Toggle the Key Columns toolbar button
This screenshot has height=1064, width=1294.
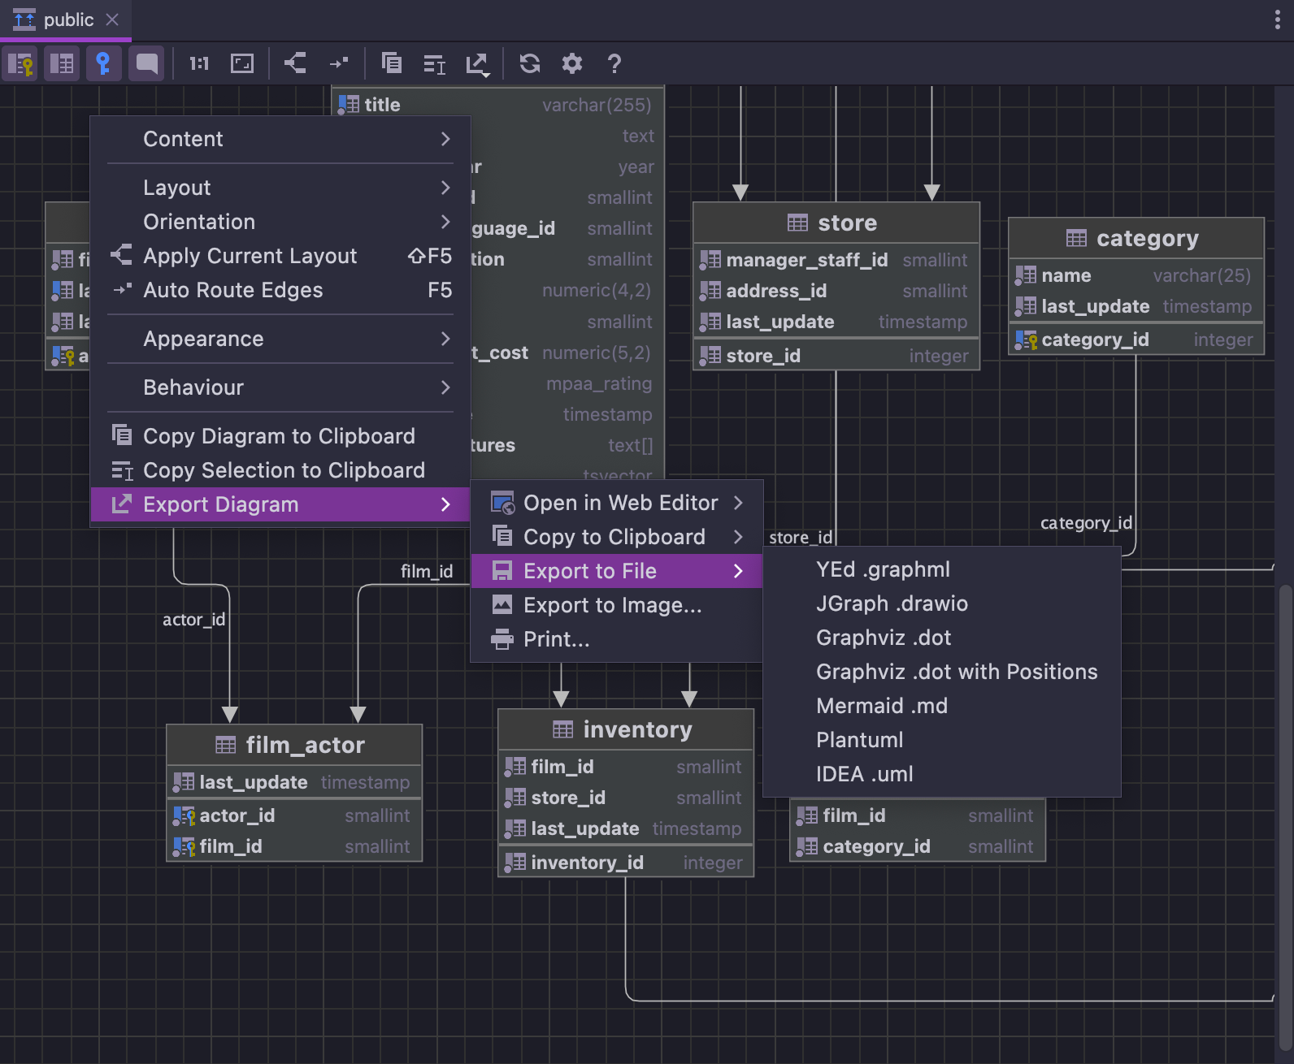pyautogui.click(x=20, y=63)
